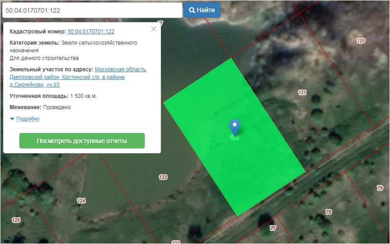
Task: Expand the Подробно details section
Action: [x=28, y=119]
